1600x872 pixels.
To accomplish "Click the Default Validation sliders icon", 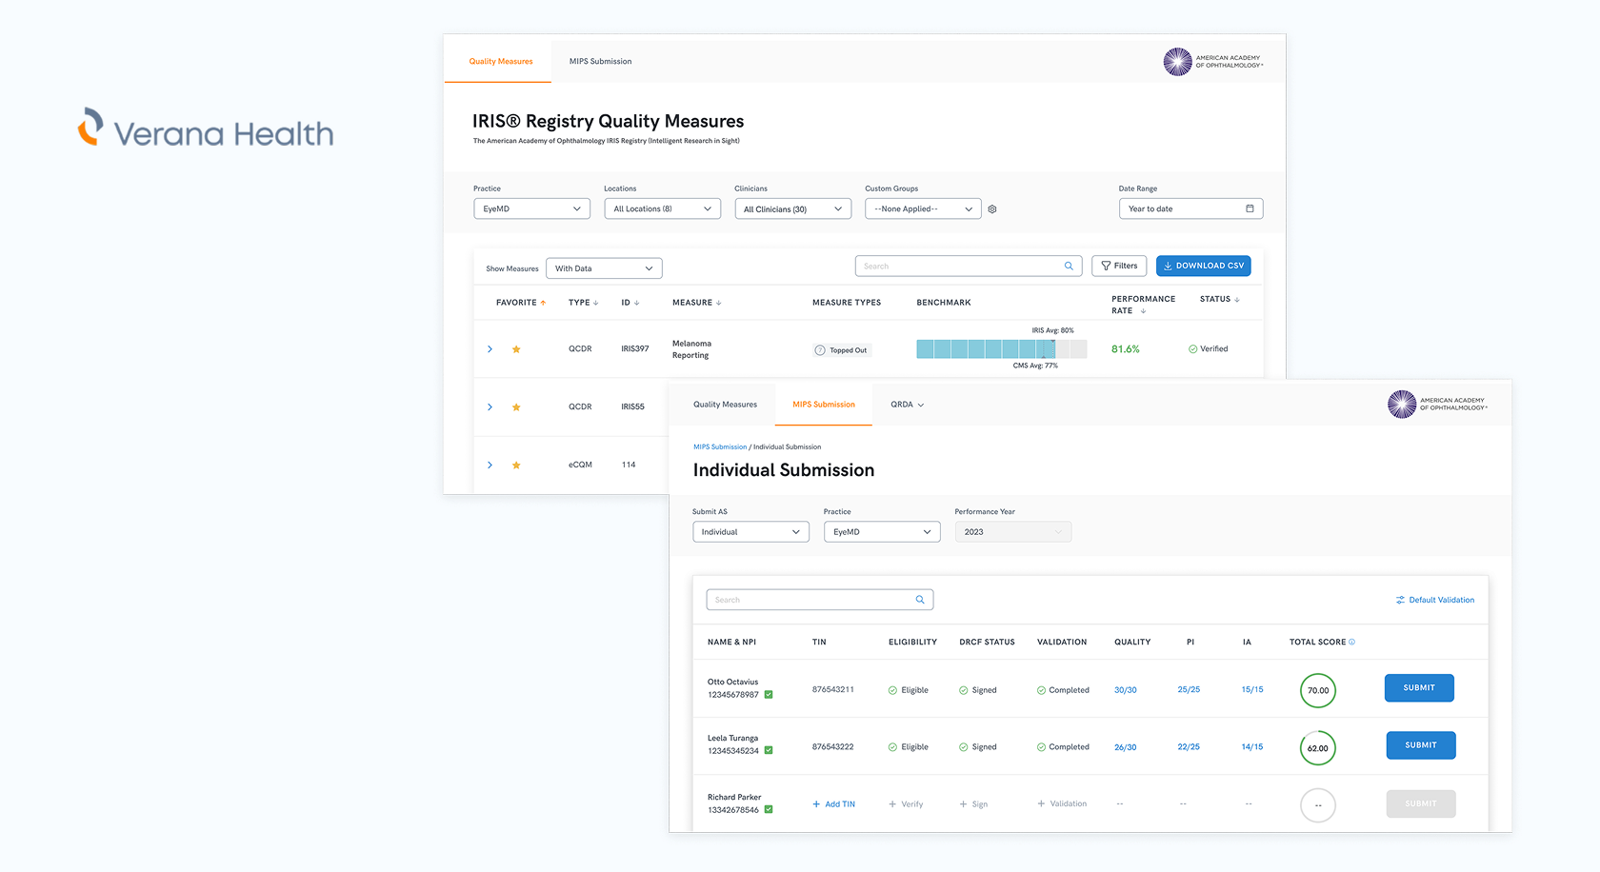I will point(1400,600).
